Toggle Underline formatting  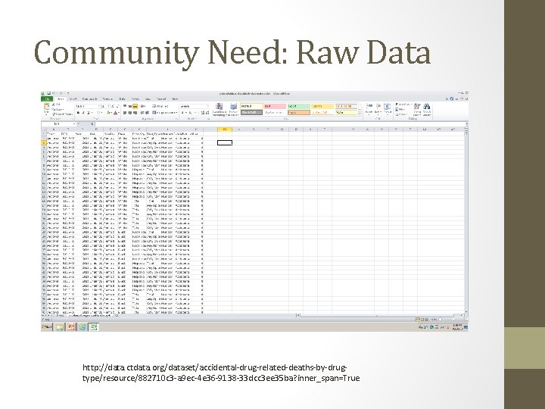89,113
